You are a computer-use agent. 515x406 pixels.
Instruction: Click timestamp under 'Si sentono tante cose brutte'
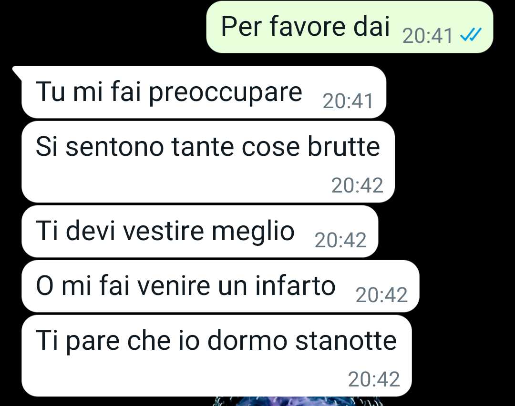(357, 185)
